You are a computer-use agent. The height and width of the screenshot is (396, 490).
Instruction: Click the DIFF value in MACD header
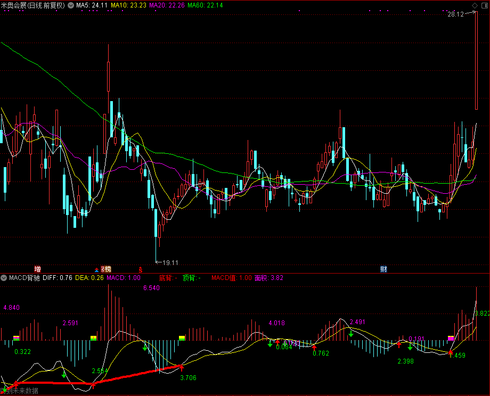click(x=58, y=277)
